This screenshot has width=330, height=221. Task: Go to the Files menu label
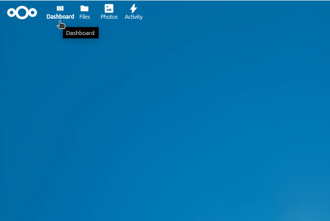coord(84,17)
